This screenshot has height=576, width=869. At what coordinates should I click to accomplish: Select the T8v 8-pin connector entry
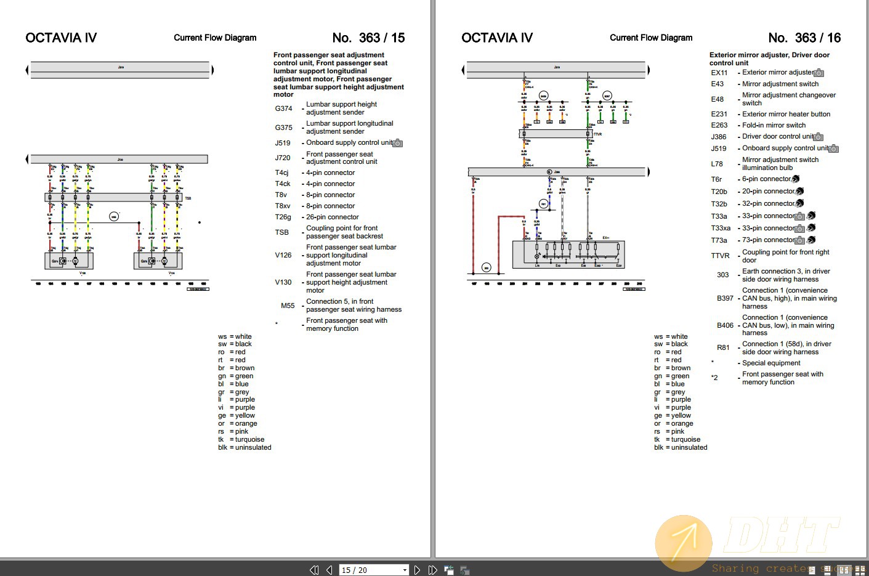[315, 195]
